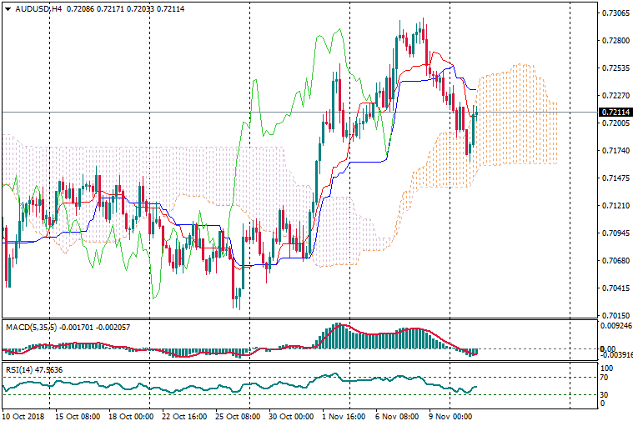Click the current price tag 0.72114

point(614,112)
